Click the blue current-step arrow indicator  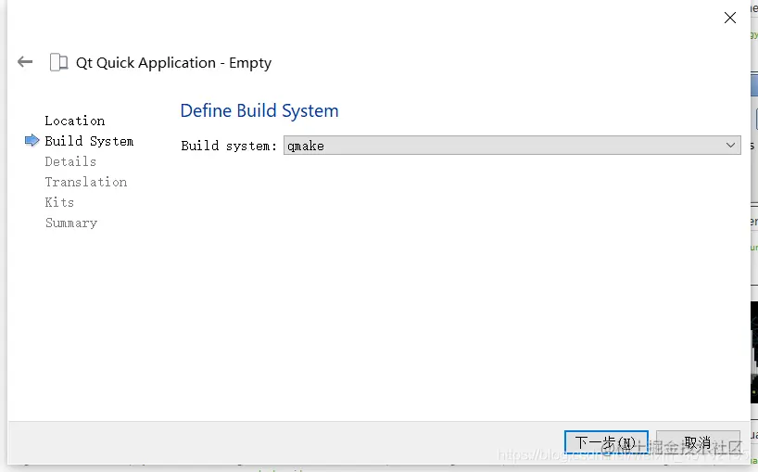[32, 140]
